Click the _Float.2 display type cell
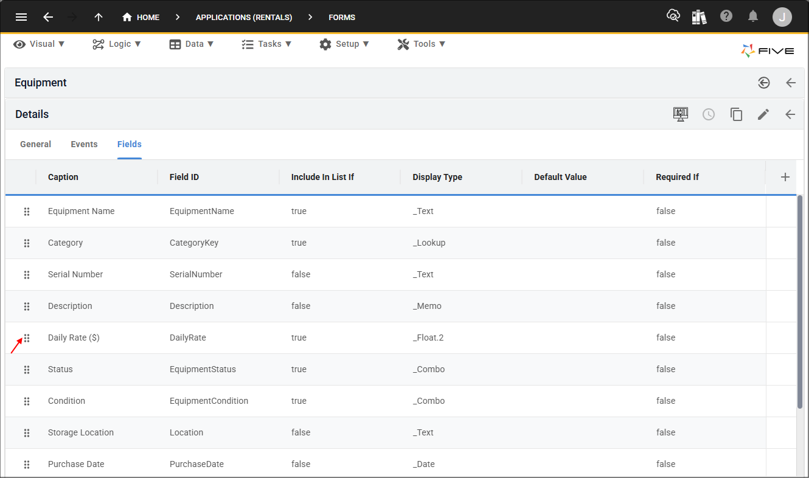 (x=428, y=338)
